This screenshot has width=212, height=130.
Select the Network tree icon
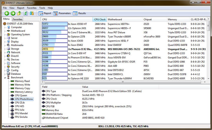click(9, 52)
